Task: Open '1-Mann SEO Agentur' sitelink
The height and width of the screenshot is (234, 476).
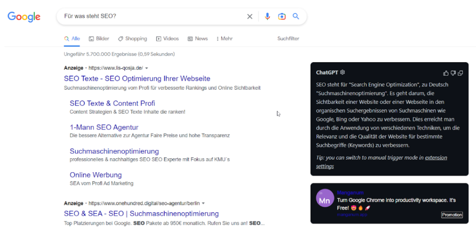Action: coord(104,127)
